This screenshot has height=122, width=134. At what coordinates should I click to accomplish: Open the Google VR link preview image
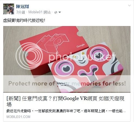[67, 59]
